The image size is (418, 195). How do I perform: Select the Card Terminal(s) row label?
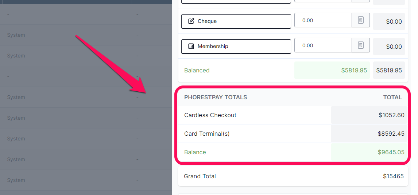(x=207, y=134)
